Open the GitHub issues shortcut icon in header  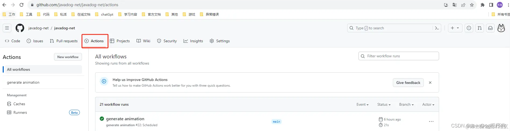point(469,28)
